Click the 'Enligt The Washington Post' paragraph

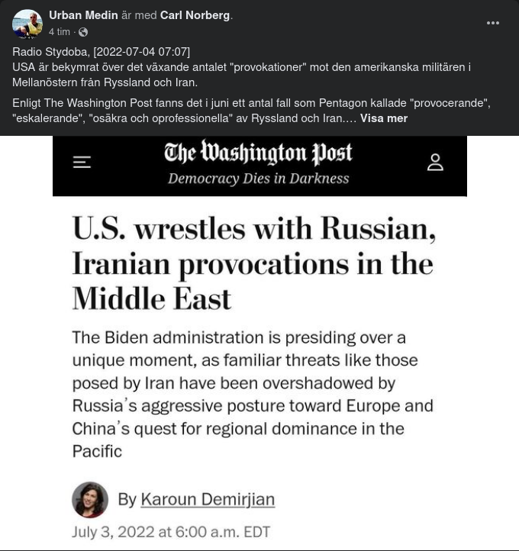tap(251, 103)
